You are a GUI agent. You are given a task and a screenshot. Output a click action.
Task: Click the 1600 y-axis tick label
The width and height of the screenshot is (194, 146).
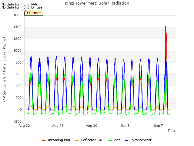pos(18,15)
